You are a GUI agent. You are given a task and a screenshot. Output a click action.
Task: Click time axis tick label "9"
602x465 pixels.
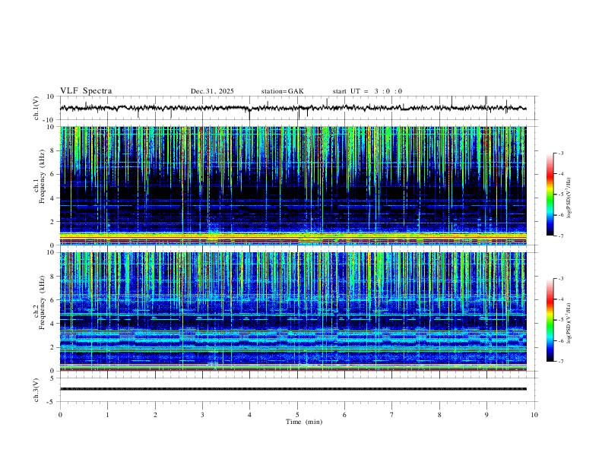pyautogui.click(x=486, y=415)
